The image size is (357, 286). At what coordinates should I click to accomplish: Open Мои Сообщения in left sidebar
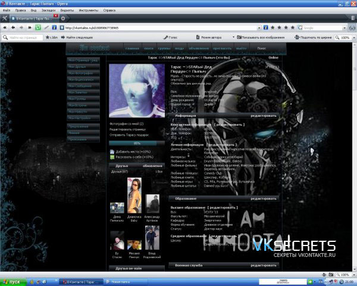coord(83,86)
